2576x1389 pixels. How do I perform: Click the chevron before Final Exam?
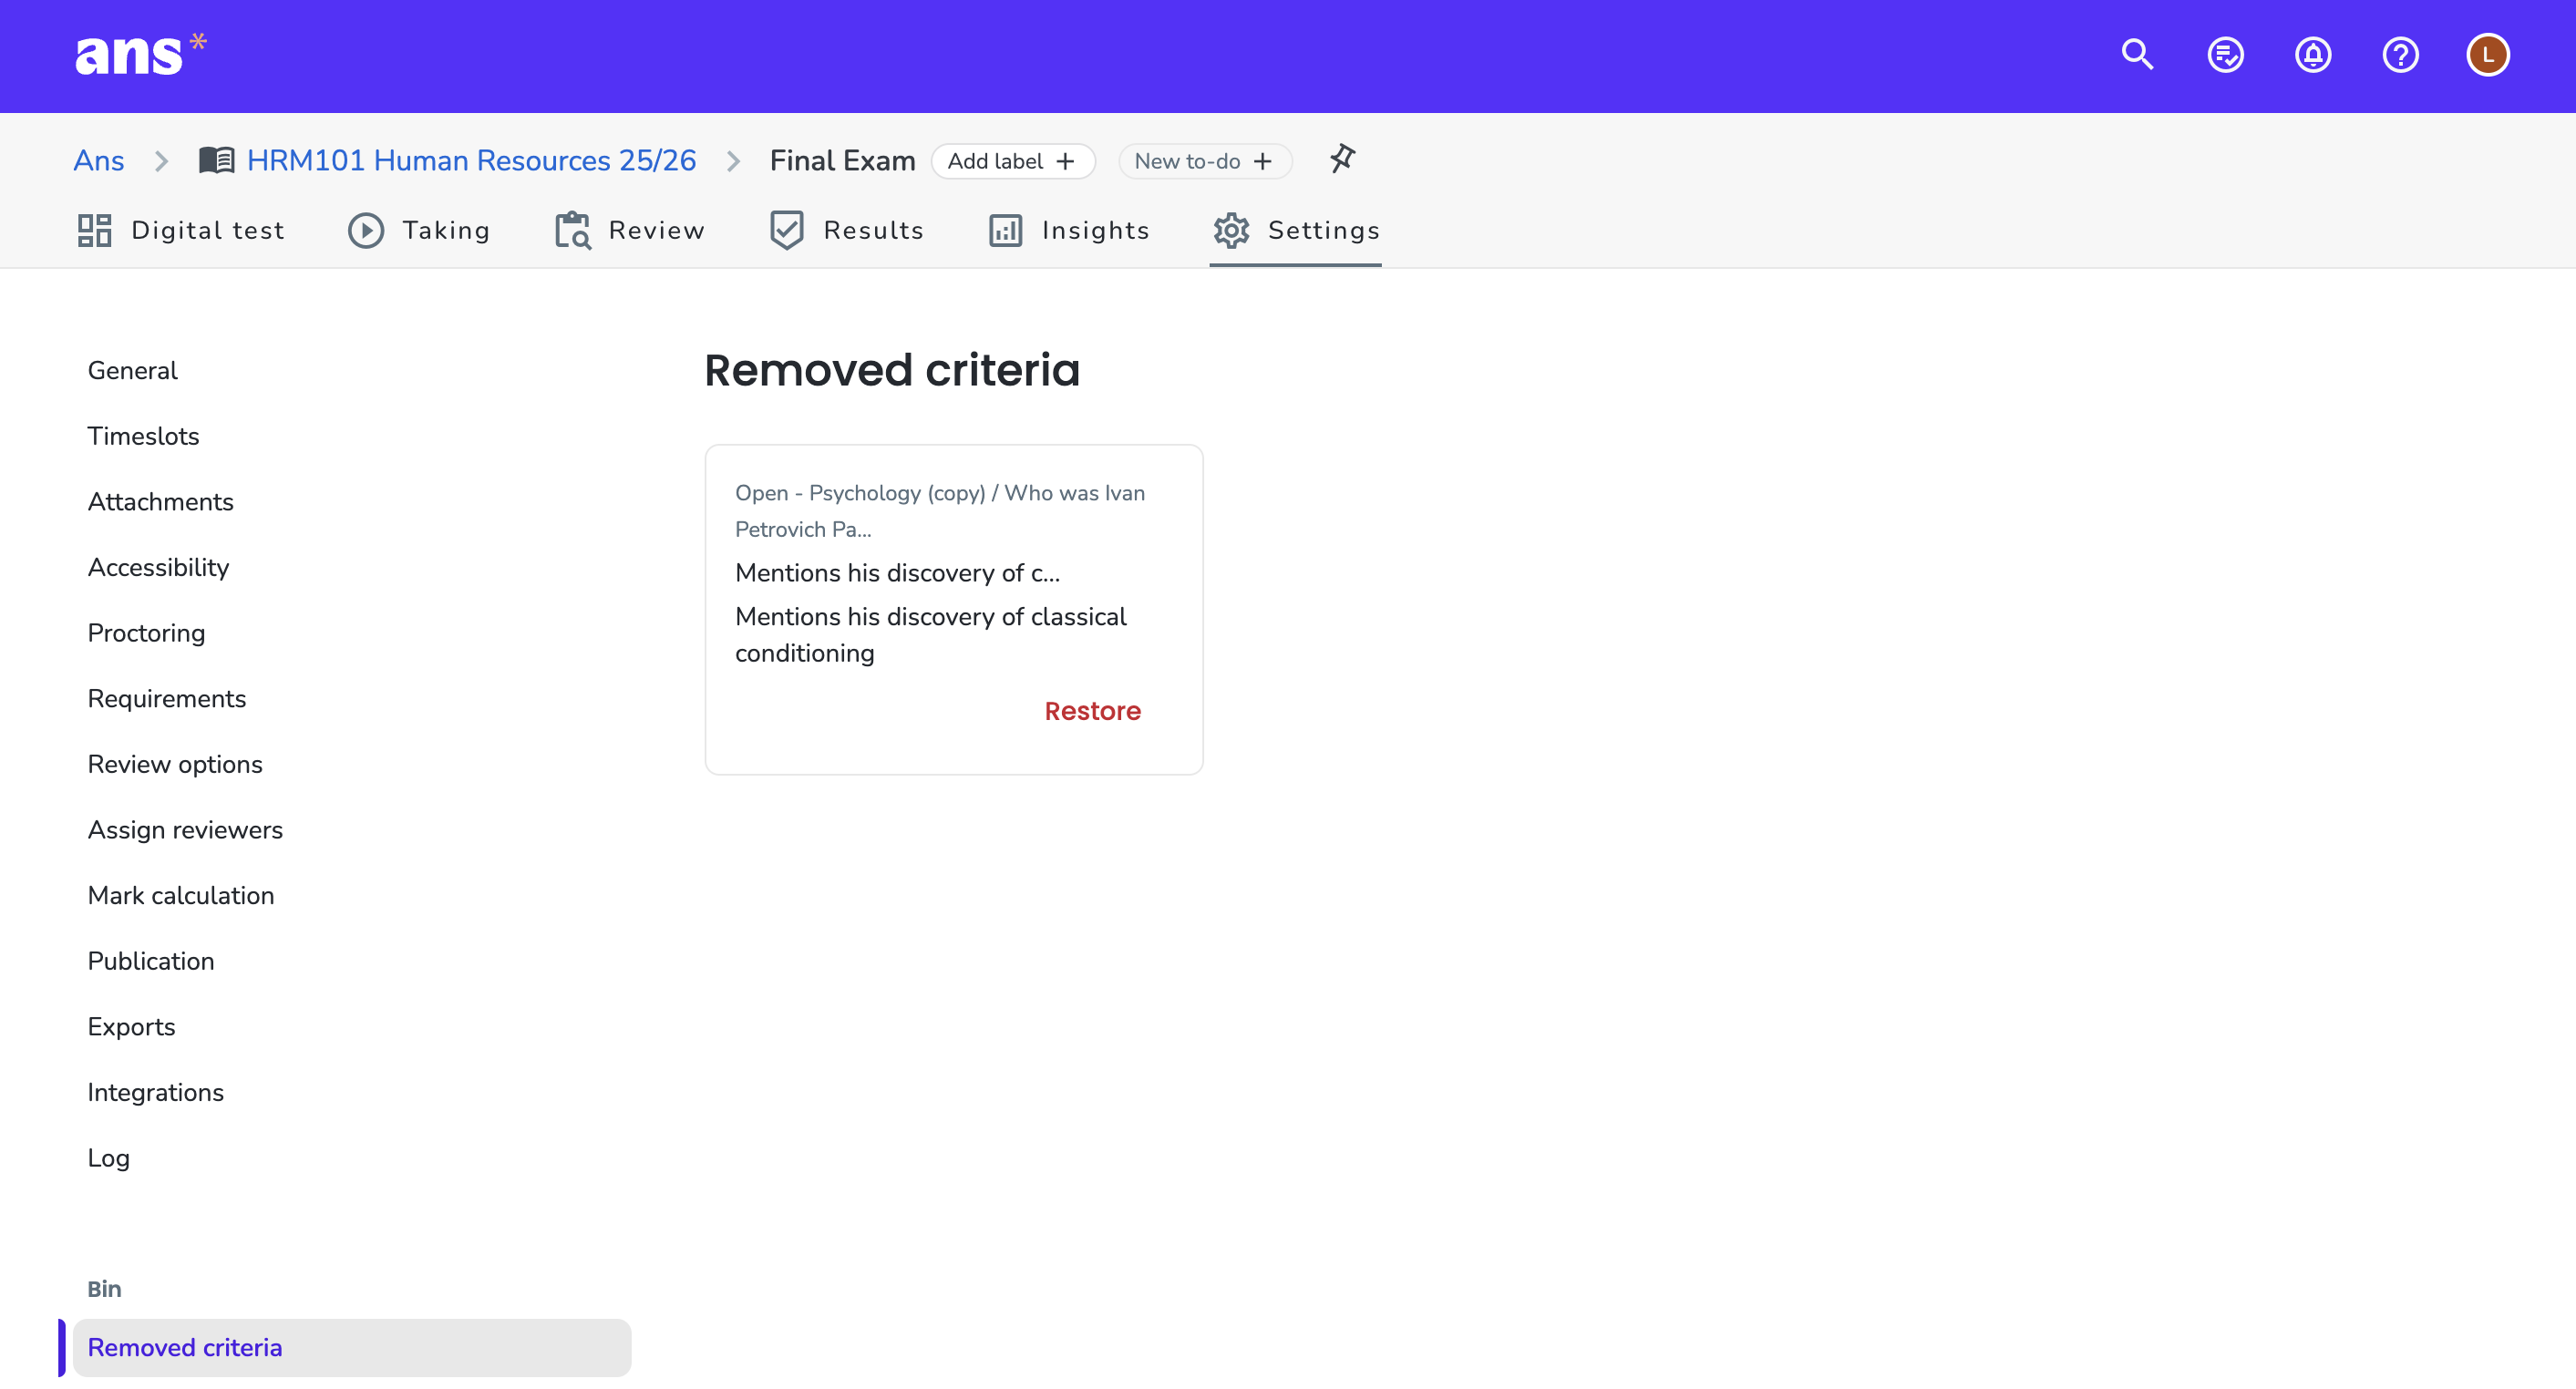point(734,161)
